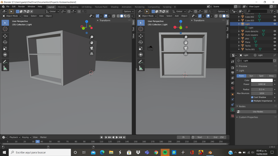
Task: Toggle camera view in left viewport
Action: click(x=92, y=48)
